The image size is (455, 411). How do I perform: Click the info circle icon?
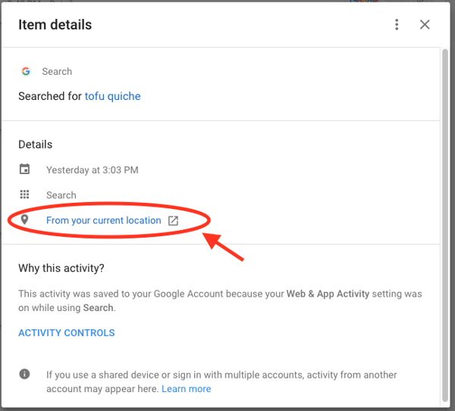click(25, 375)
